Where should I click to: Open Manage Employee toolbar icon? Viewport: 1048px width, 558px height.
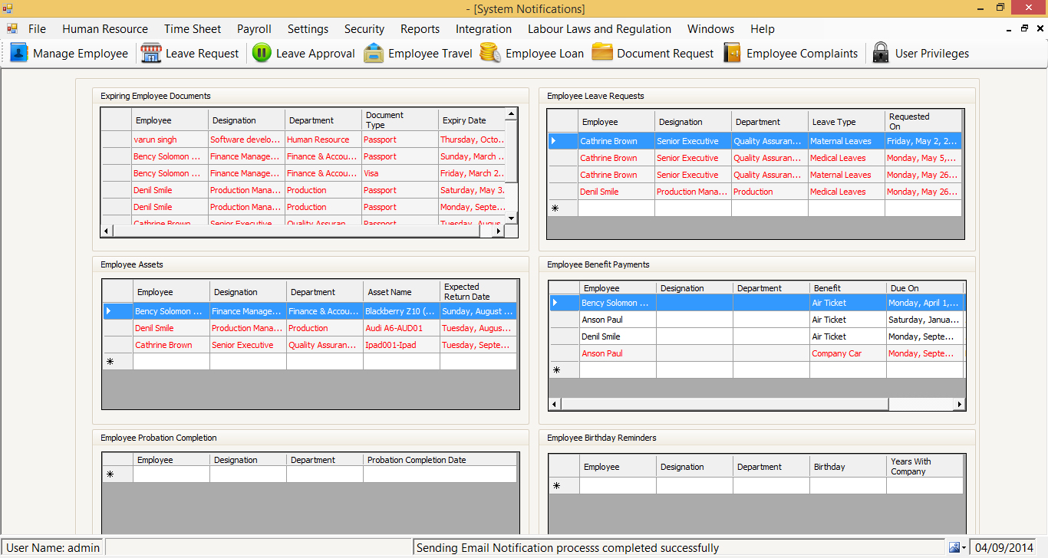point(19,53)
